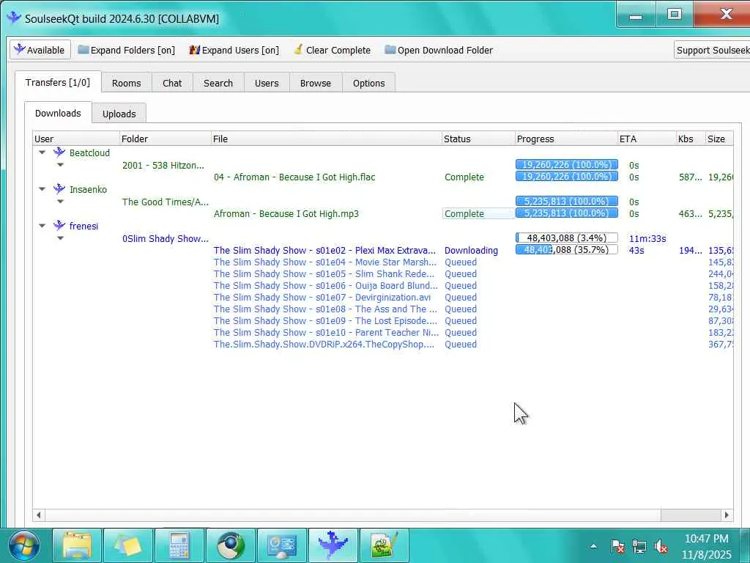Select s01e10 - Parent Teacher Ni file
Viewport: 750px width, 563px height.
pos(326,332)
